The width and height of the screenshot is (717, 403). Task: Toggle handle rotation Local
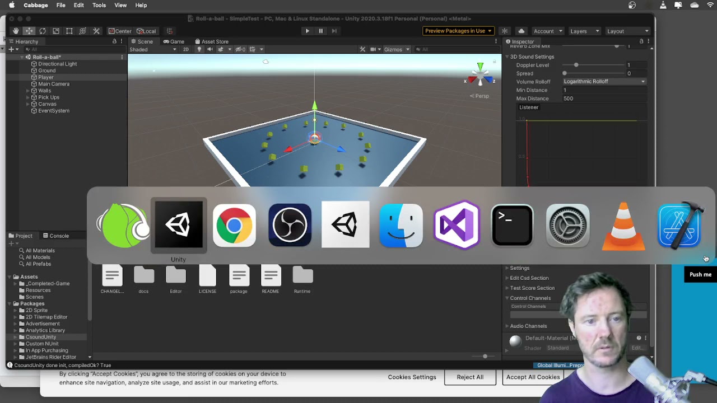click(146, 31)
